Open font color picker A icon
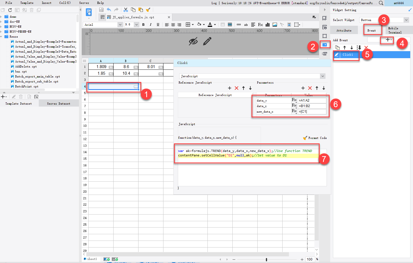The height and width of the screenshot is (263, 413). (x=210, y=25)
